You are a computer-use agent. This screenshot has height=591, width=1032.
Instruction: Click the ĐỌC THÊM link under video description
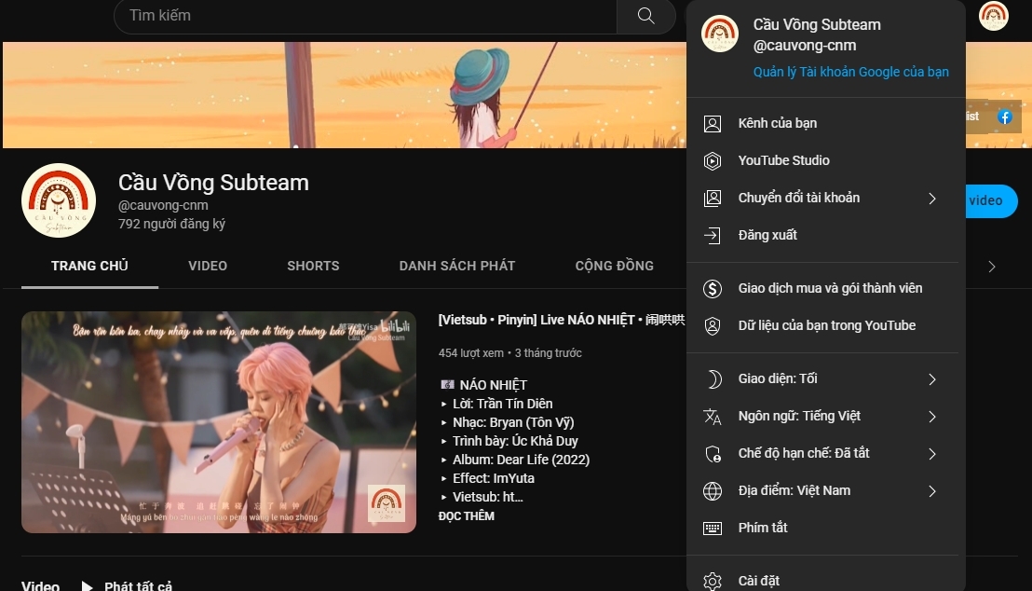[x=466, y=516]
